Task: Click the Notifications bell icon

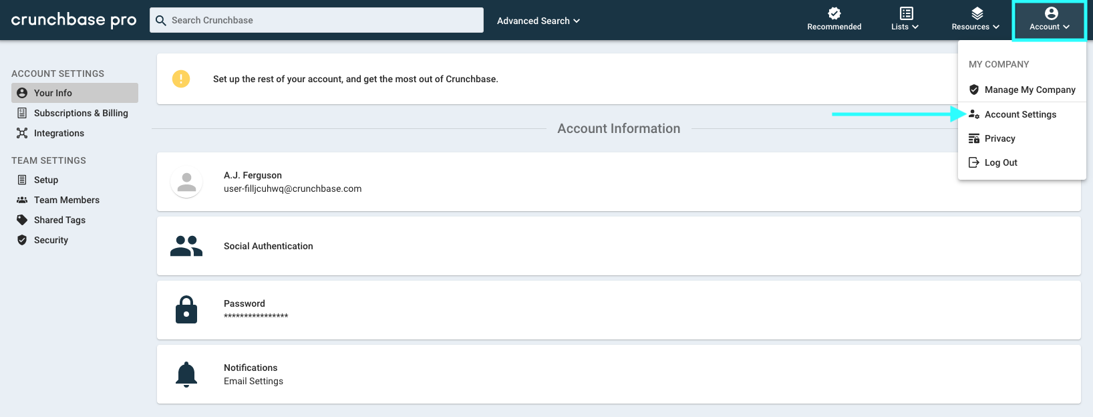Action: 186,374
